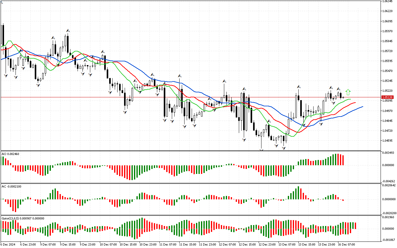The height and width of the screenshot is (248, 397).
Task: Select the 1.05595 axis value
Action: [x=387, y=61]
